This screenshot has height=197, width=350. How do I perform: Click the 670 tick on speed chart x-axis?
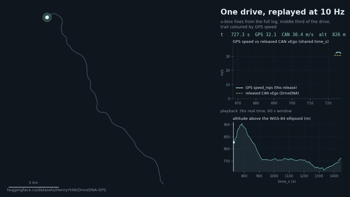click(238, 103)
